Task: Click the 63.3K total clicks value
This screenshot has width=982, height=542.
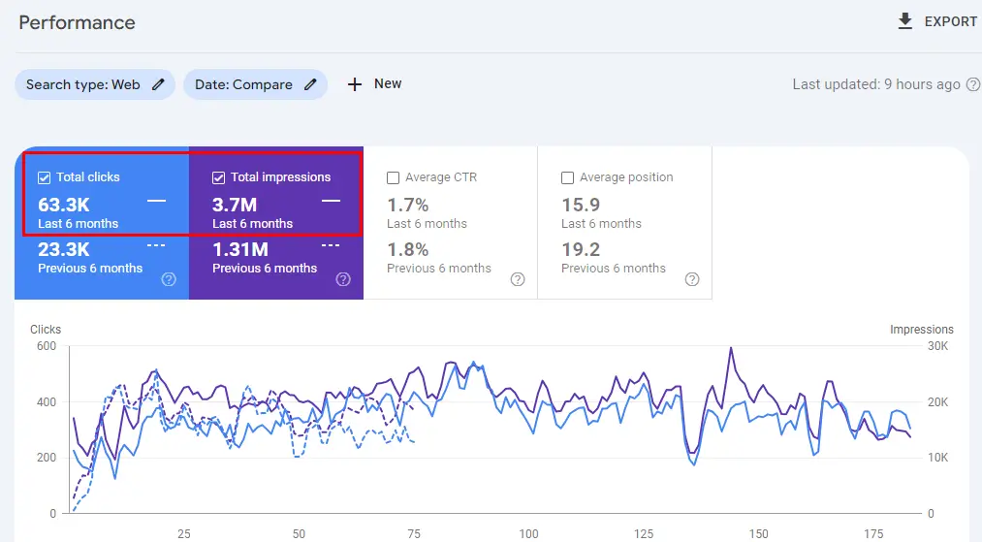Action: tap(64, 205)
